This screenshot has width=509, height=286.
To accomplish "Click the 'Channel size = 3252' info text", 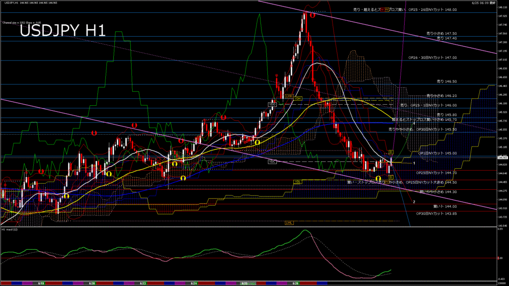I will pos(13,23).
